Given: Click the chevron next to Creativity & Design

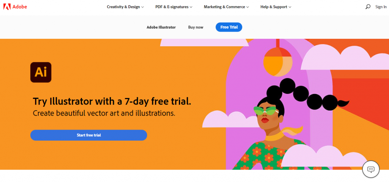Looking at the screenshot, I should coord(142,7).
